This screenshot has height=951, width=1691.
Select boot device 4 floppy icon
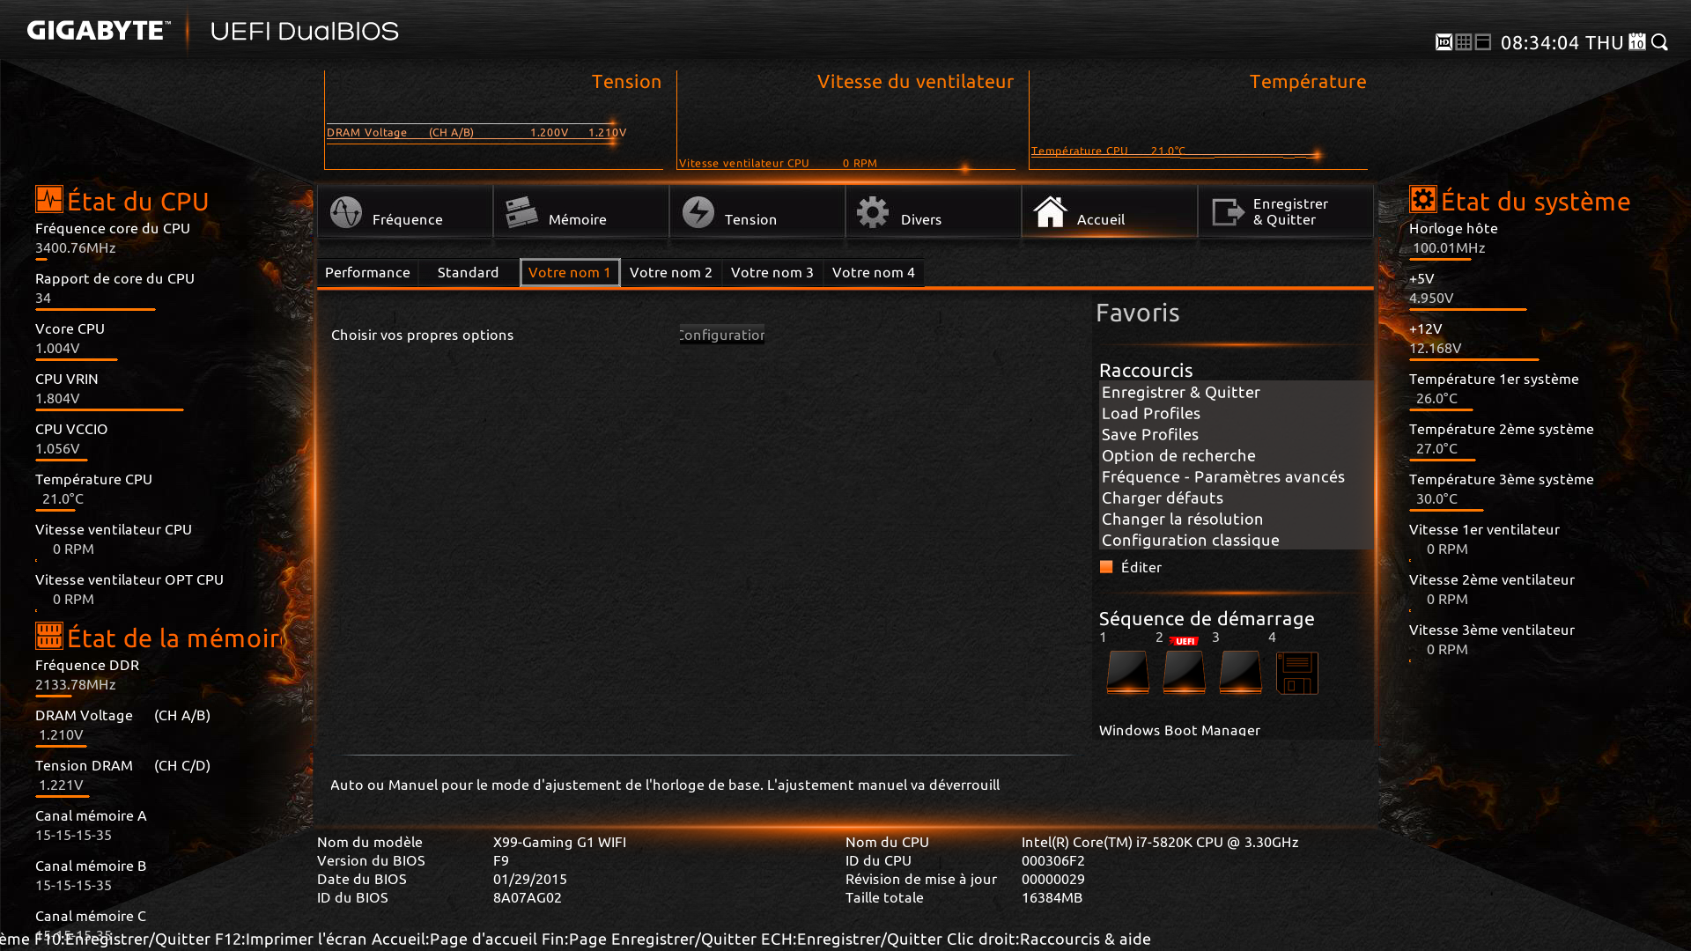pos(1297,673)
